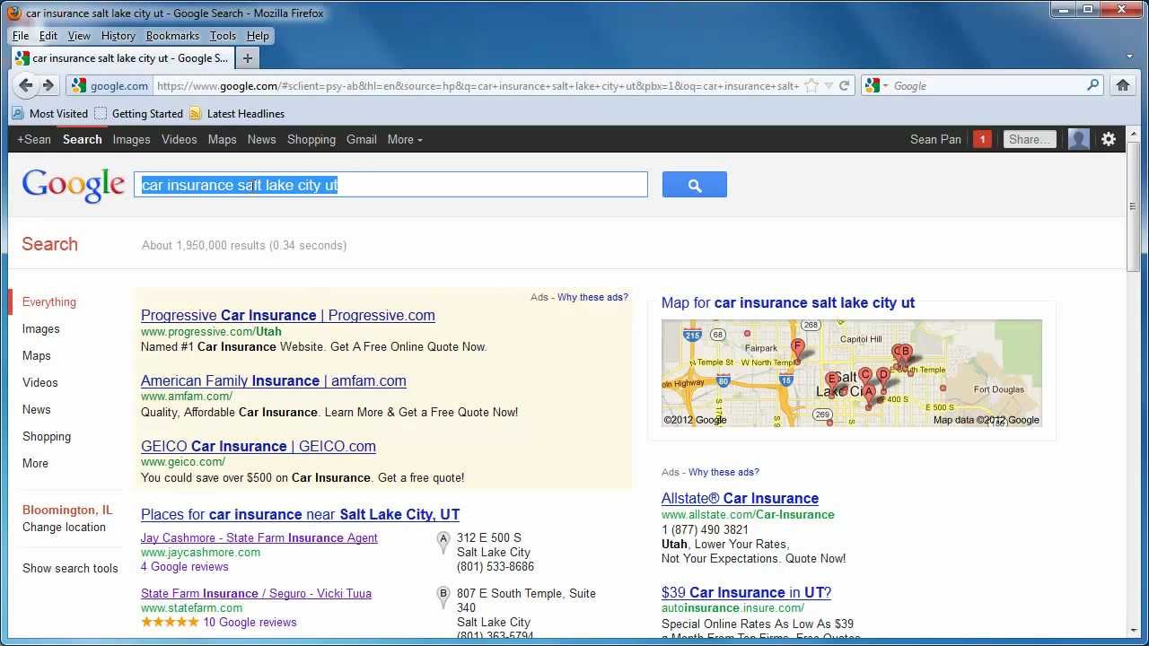Select Shopping filter in left sidebar

47,436
